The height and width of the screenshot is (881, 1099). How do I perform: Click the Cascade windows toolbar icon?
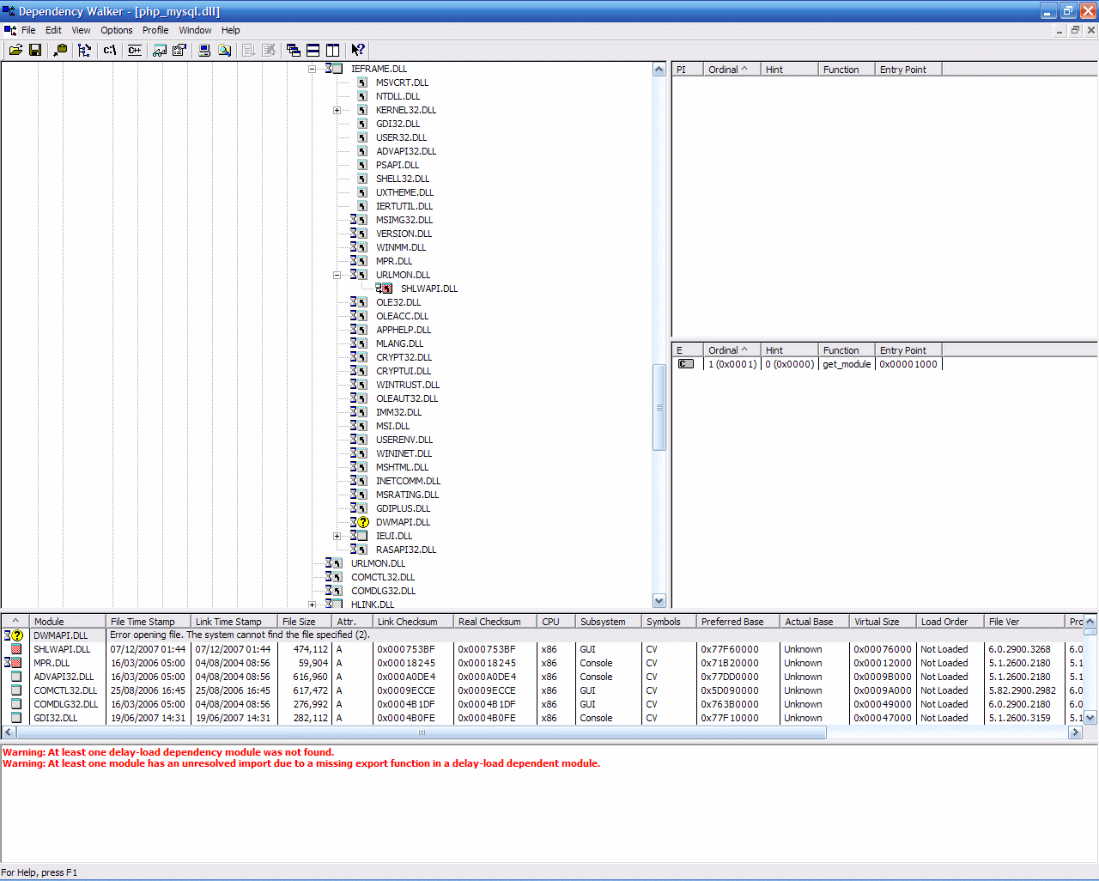tap(293, 50)
